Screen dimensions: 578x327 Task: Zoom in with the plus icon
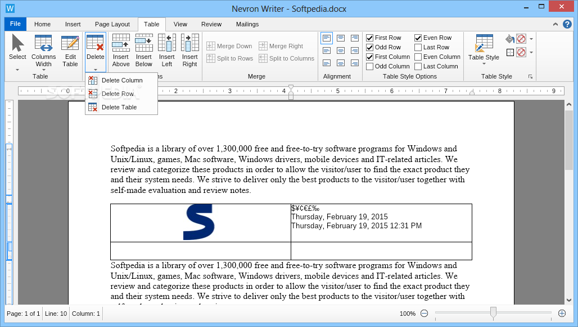[x=562, y=314]
